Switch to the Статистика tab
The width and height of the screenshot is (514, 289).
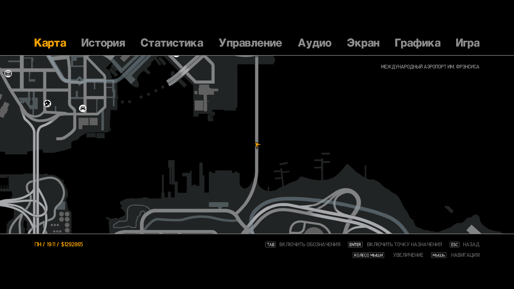(172, 43)
